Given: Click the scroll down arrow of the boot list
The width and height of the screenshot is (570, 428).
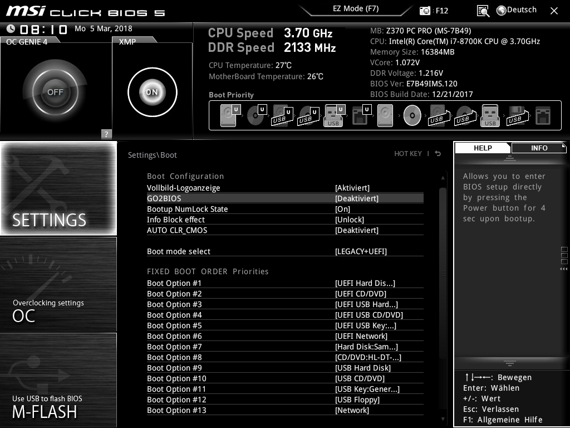Looking at the screenshot, I should [x=443, y=419].
